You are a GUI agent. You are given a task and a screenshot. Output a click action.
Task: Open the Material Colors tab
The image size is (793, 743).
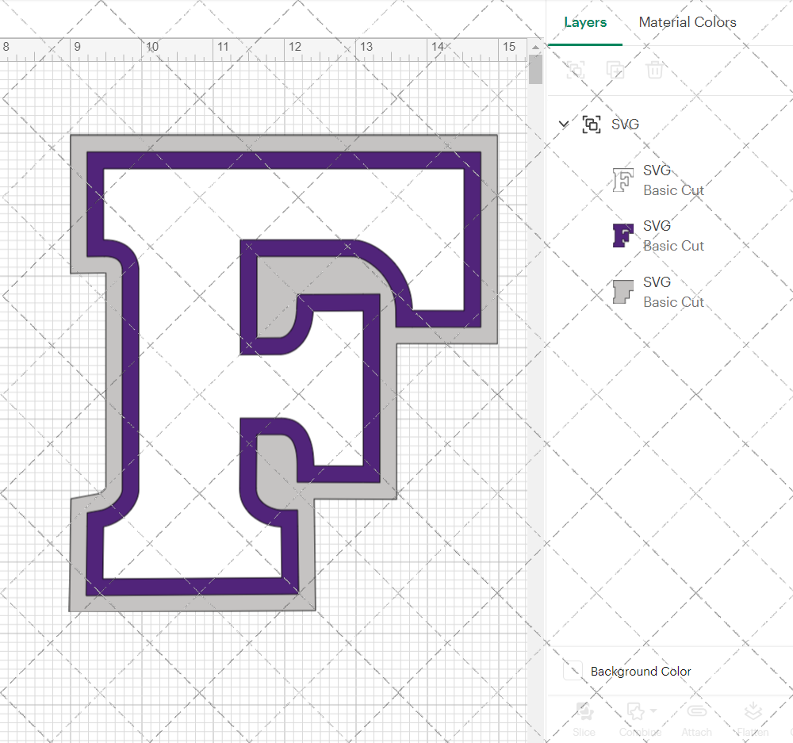tap(688, 22)
